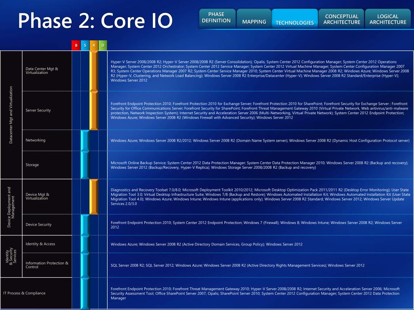414x310 pixels.
Task: Click the blue S level marker
Action: 85,45
